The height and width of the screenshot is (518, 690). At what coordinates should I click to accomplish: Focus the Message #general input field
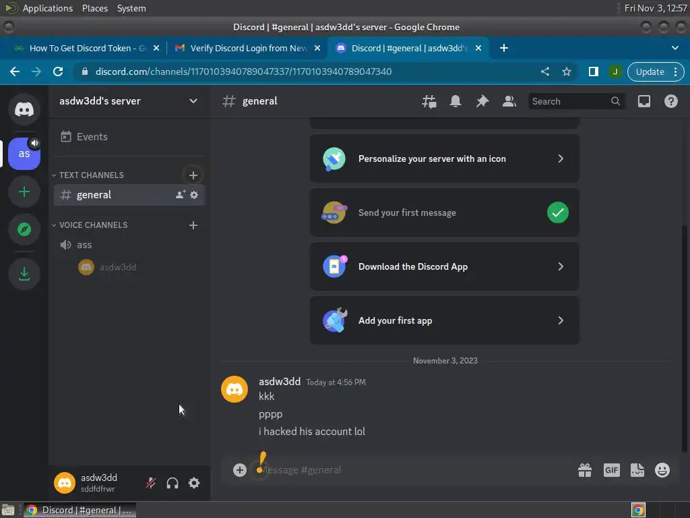click(414, 470)
